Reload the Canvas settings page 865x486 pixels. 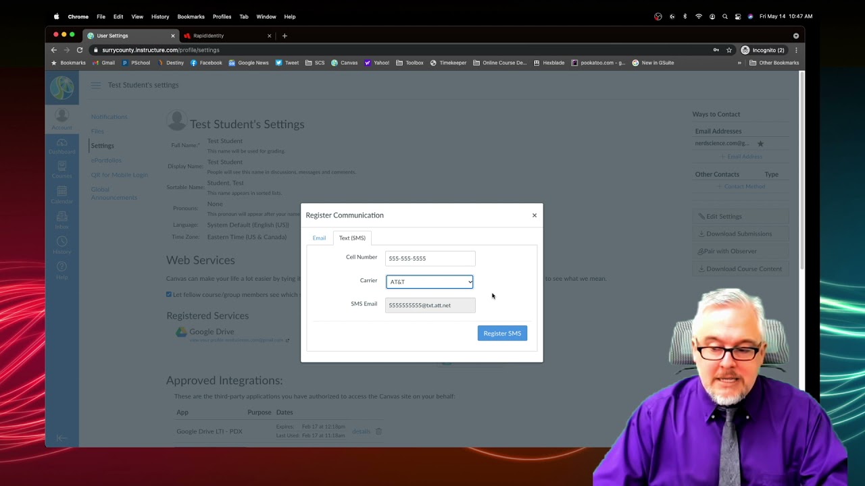tap(80, 50)
